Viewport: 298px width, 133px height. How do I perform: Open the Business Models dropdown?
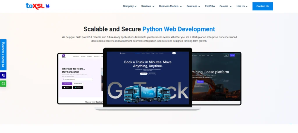(170, 6)
